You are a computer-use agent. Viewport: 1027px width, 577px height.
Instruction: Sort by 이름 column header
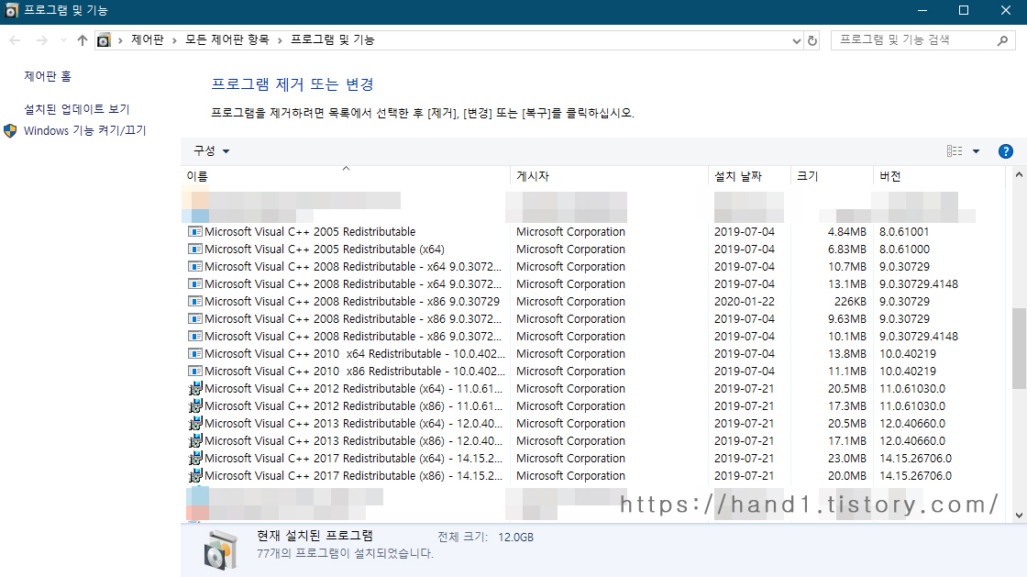[346, 176]
